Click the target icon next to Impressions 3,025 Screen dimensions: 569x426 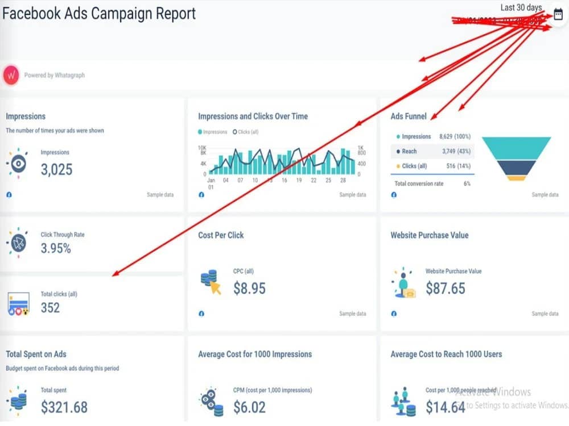pyautogui.click(x=18, y=163)
